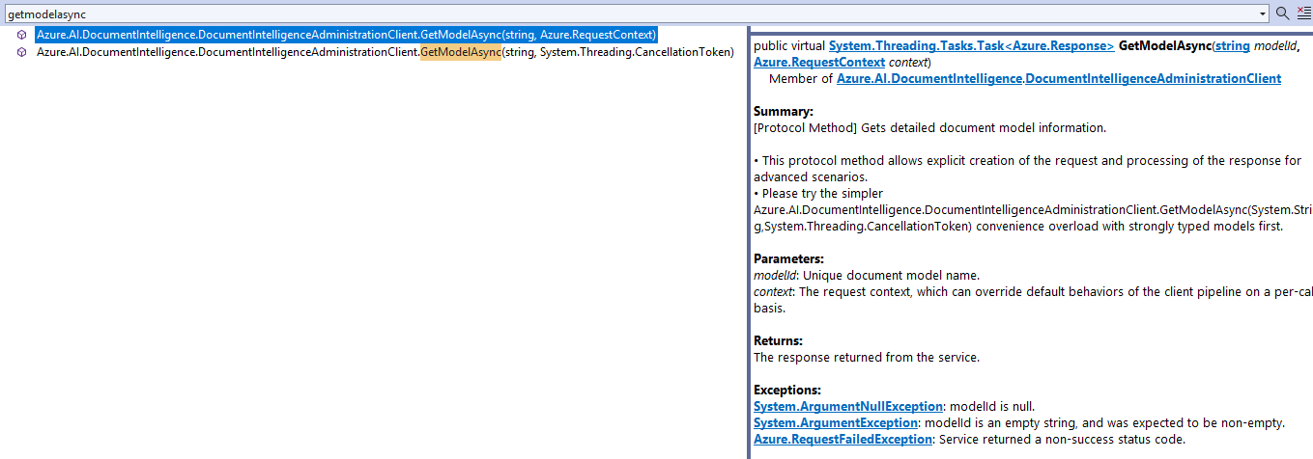Click method icon beside the Azure.RequestContext overload
The image size is (1313, 459).
click(x=21, y=35)
